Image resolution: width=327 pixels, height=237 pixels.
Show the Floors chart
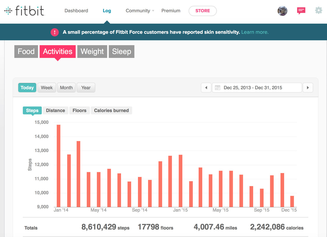pyautogui.click(x=79, y=110)
